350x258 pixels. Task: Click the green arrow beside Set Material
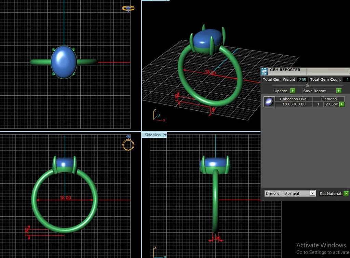[x=346, y=193]
